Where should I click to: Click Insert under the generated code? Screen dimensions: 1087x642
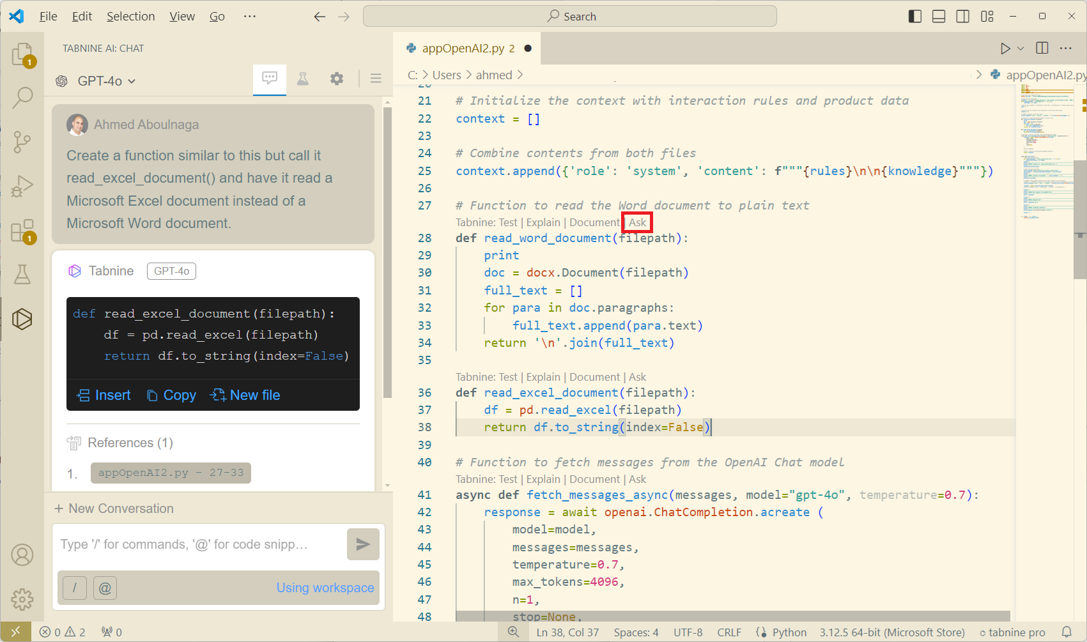104,395
